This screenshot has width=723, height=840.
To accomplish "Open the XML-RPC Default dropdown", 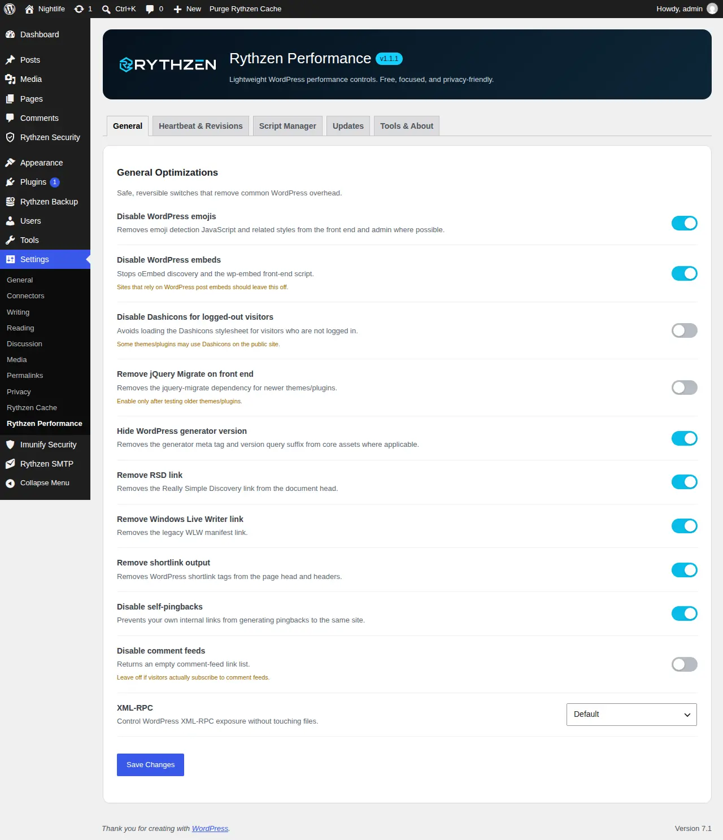I will (631, 715).
